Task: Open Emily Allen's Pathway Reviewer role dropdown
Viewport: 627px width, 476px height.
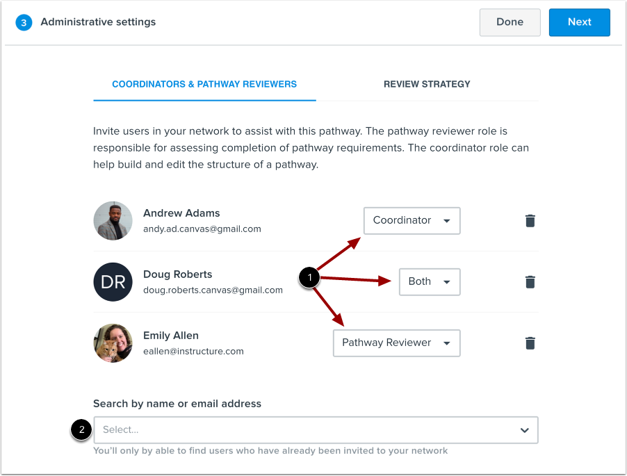Action: (x=396, y=343)
